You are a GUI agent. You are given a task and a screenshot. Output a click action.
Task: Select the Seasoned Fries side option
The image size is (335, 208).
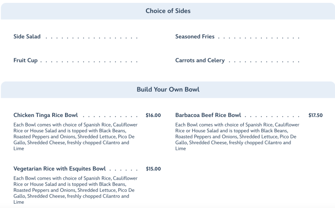[195, 36]
